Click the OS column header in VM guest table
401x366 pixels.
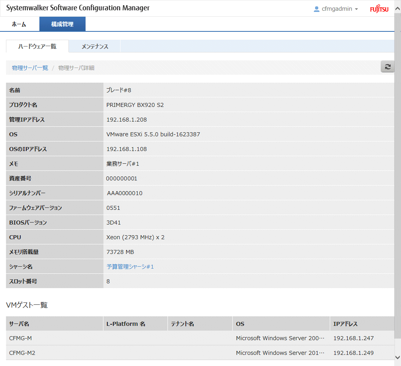point(281,323)
